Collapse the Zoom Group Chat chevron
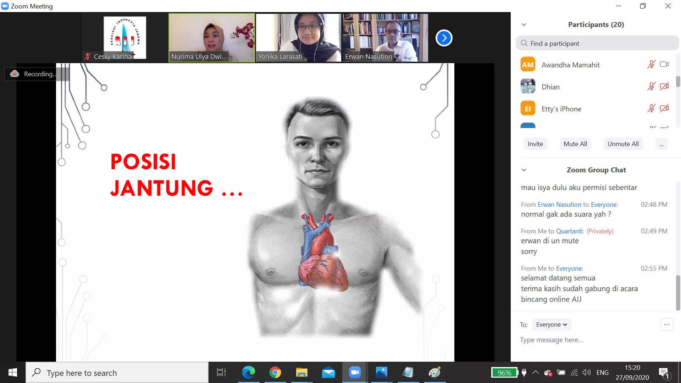The width and height of the screenshot is (681, 383). (524, 170)
